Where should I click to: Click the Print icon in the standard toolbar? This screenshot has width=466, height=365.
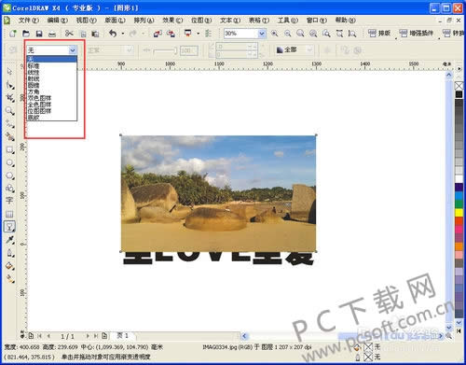52,34
